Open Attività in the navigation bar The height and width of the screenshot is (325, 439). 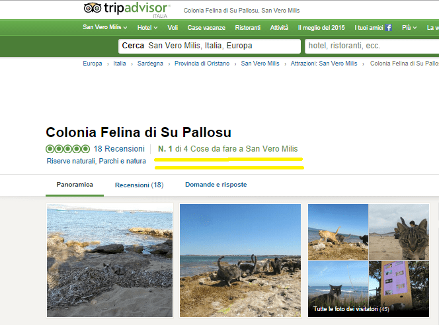point(279,28)
